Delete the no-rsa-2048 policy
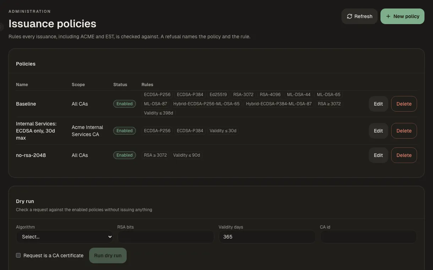433x270 pixels. (x=404, y=155)
